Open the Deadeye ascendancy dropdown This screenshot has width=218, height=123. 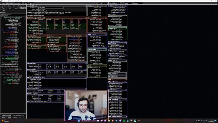coord(138,3)
